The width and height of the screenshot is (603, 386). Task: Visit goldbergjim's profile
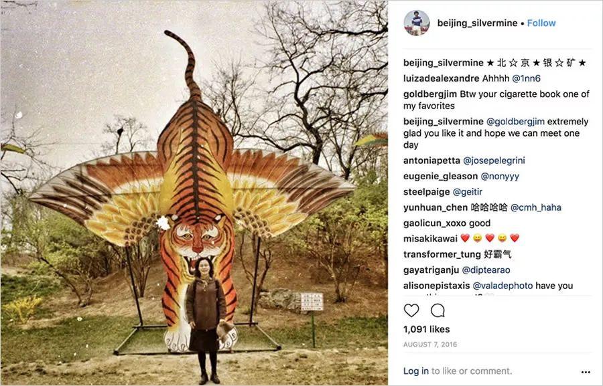point(433,94)
